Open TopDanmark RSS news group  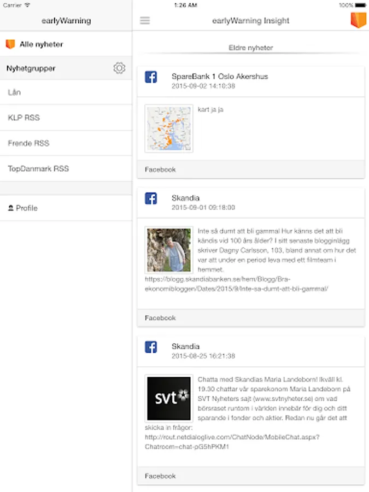click(38, 168)
